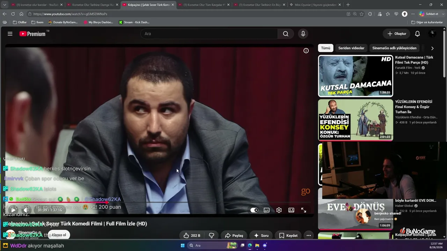Image resolution: width=447 pixels, height=251 pixels.
Task: Add this page to favorites star
Action: click(x=361, y=14)
